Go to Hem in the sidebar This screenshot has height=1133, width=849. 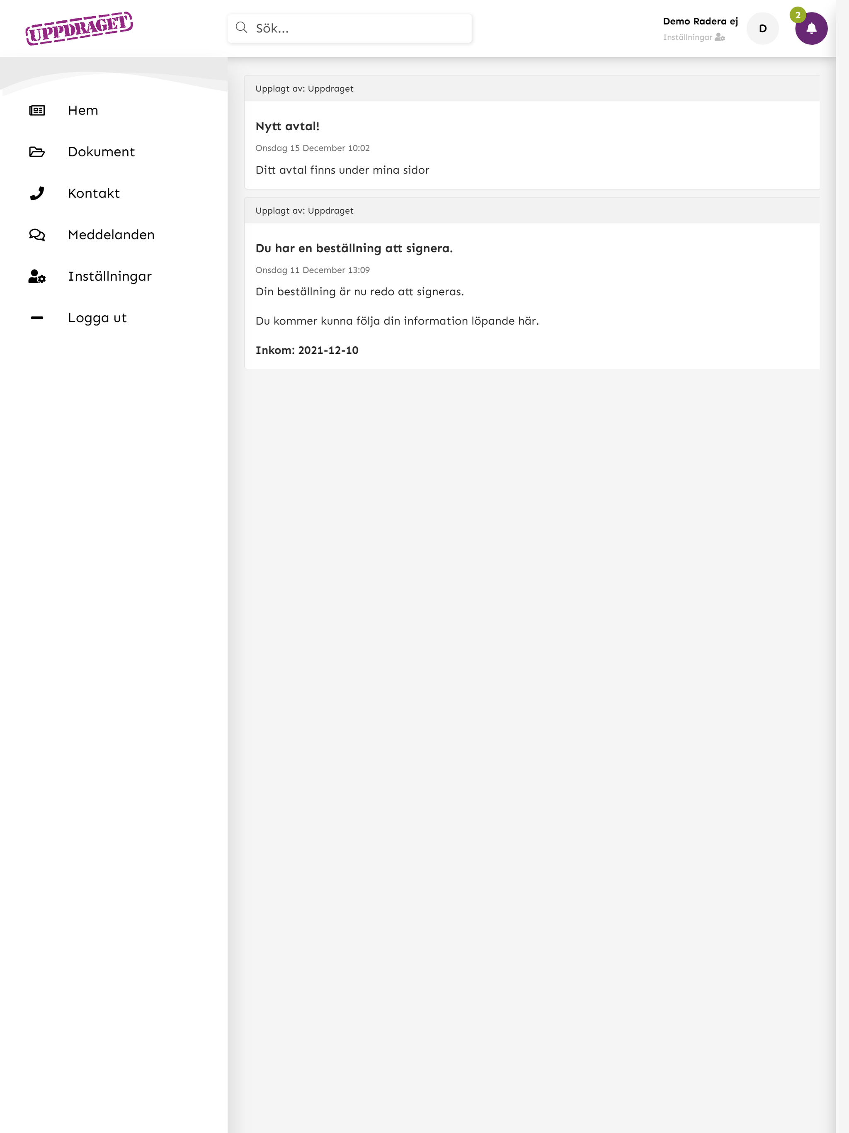[83, 110]
